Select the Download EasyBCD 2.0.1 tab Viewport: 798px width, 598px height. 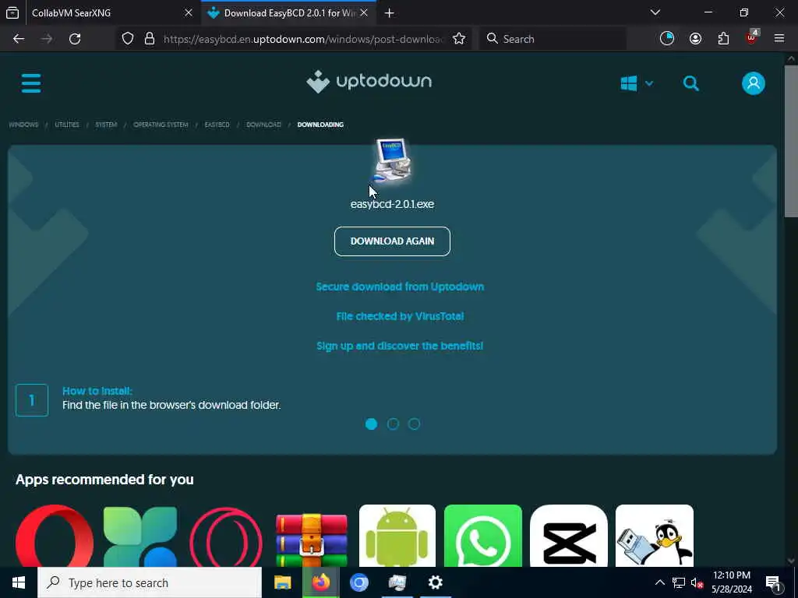click(288, 12)
